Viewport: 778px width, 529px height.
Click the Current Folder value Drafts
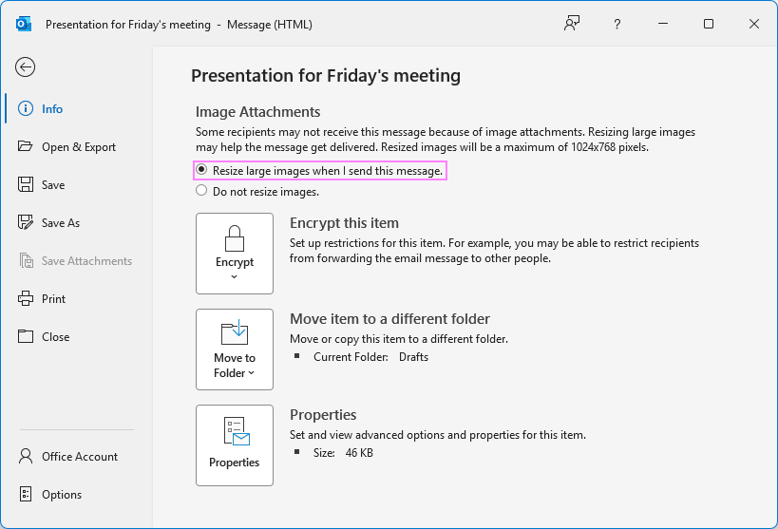[x=413, y=357]
